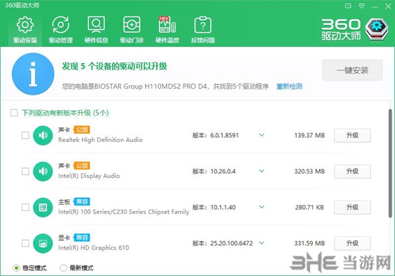Click the 重新检测 link
395x276 pixels.
click(289, 87)
